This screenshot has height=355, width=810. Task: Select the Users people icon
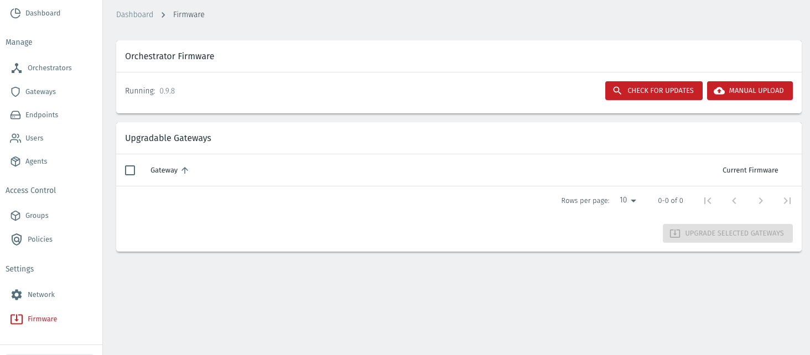[15, 138]
